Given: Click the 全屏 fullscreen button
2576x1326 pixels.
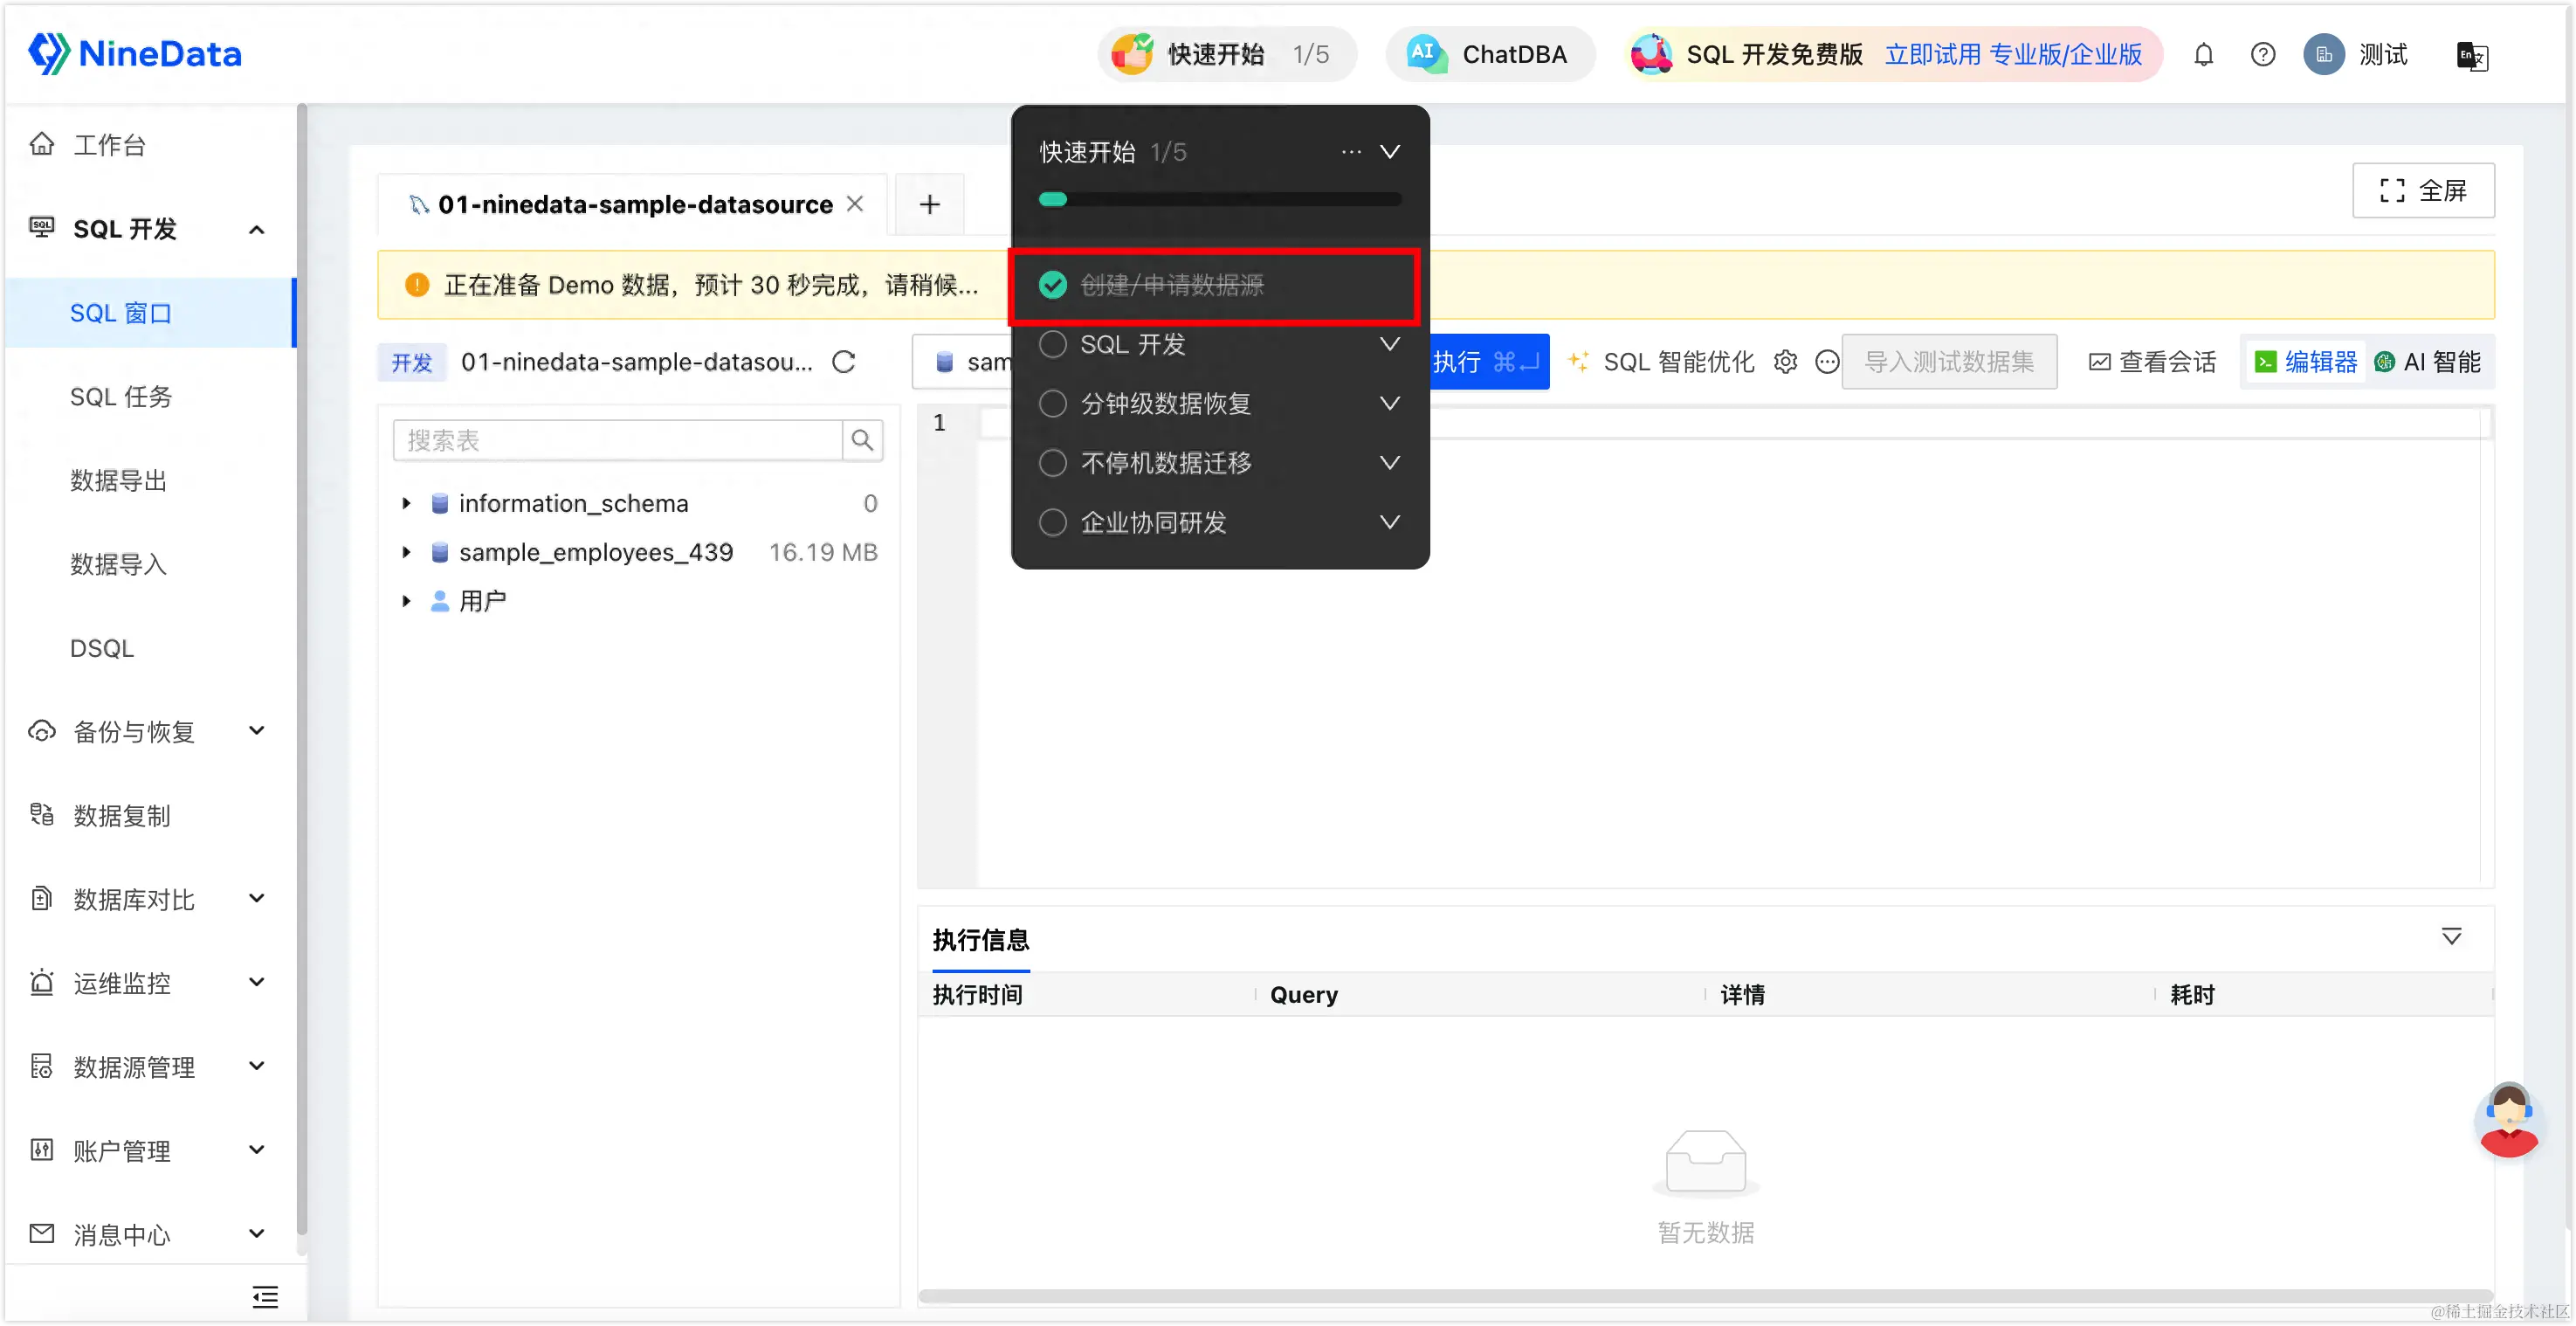Looking at the screenshot, I should tap(2422, 190).
